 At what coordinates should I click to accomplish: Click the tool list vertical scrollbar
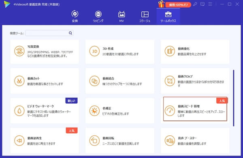coord(234,98)
